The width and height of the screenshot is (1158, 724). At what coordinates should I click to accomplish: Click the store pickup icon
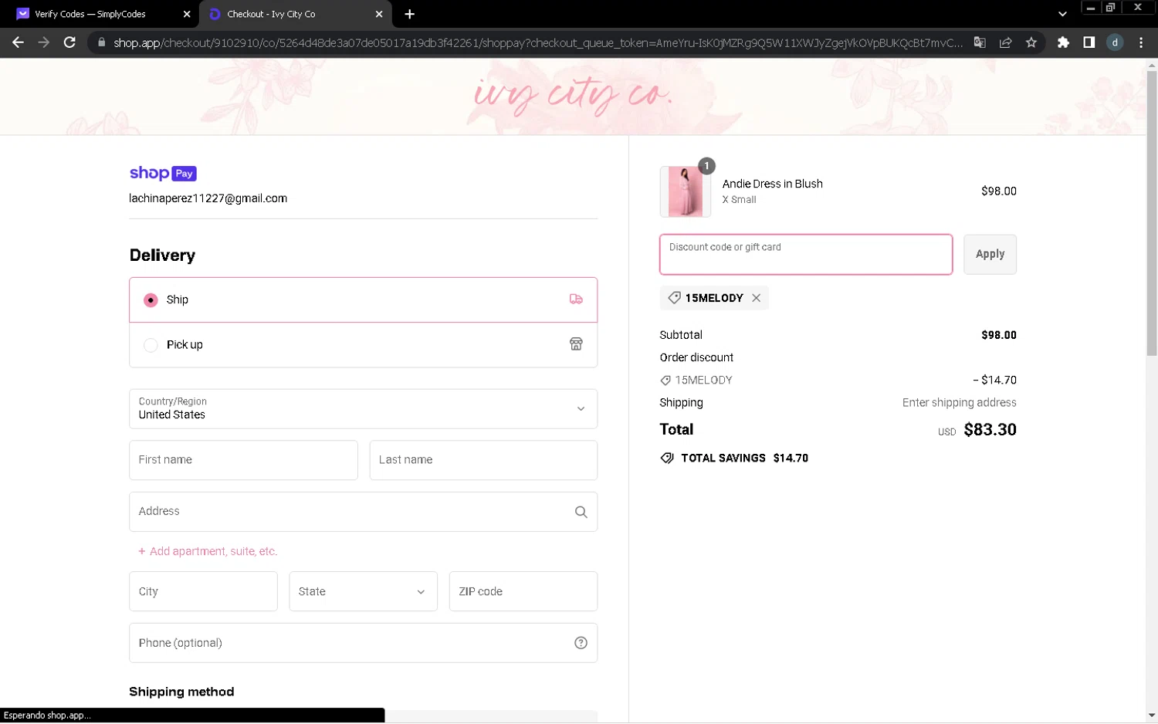click(x=576, y=344)
